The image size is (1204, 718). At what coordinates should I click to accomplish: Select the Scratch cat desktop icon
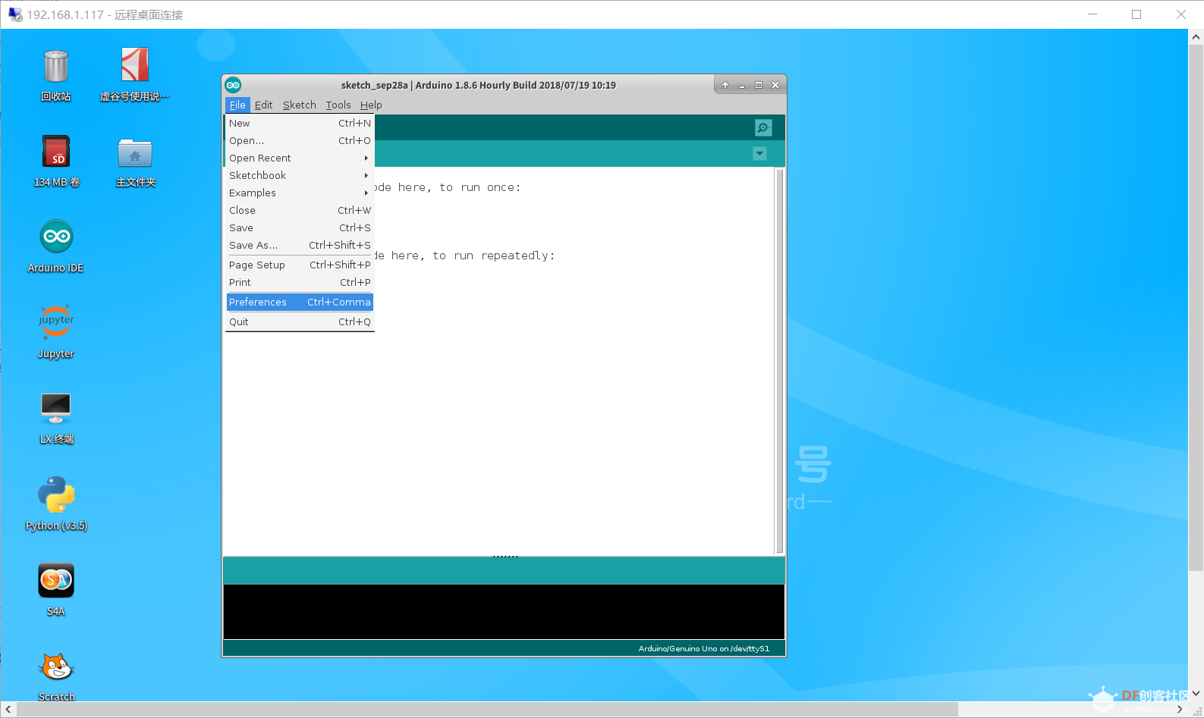pyautogui.click(x=56, y=668)
